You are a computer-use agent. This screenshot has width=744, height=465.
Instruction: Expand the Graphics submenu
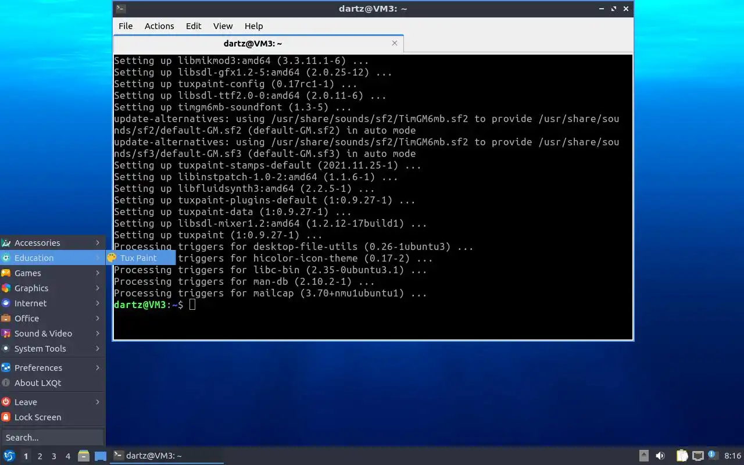click(x=52, y=288)
